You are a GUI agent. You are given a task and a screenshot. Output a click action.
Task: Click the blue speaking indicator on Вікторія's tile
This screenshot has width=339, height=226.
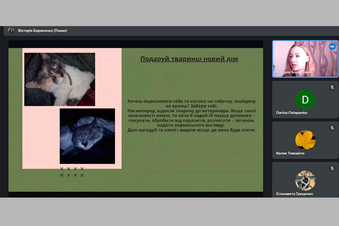(332, 47)
